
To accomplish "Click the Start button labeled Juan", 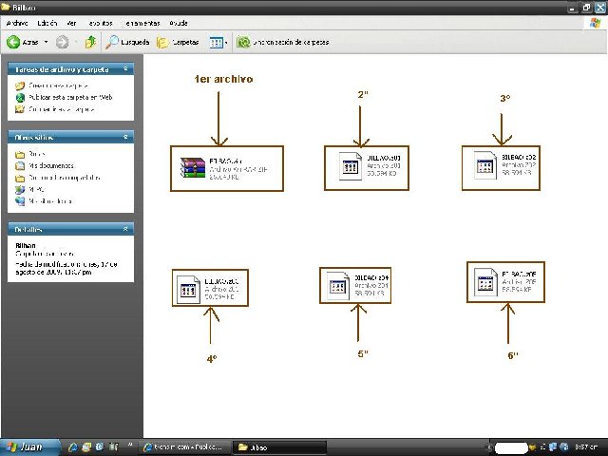I will [23, 446].
